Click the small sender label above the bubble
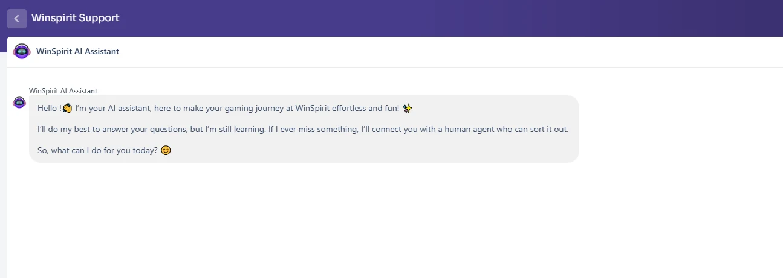783x278 pixels. 63,91
